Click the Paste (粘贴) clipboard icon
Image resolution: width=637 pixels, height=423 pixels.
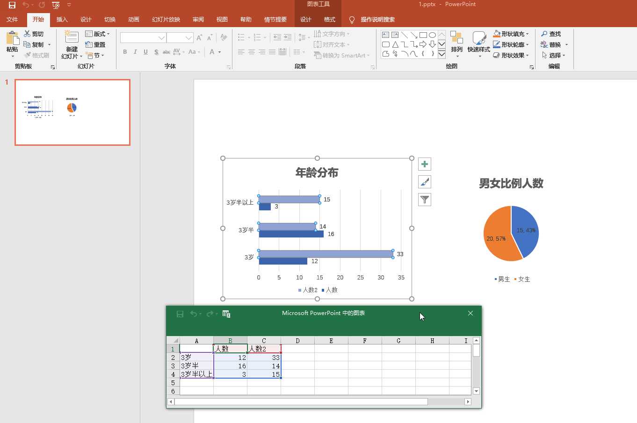12,38
